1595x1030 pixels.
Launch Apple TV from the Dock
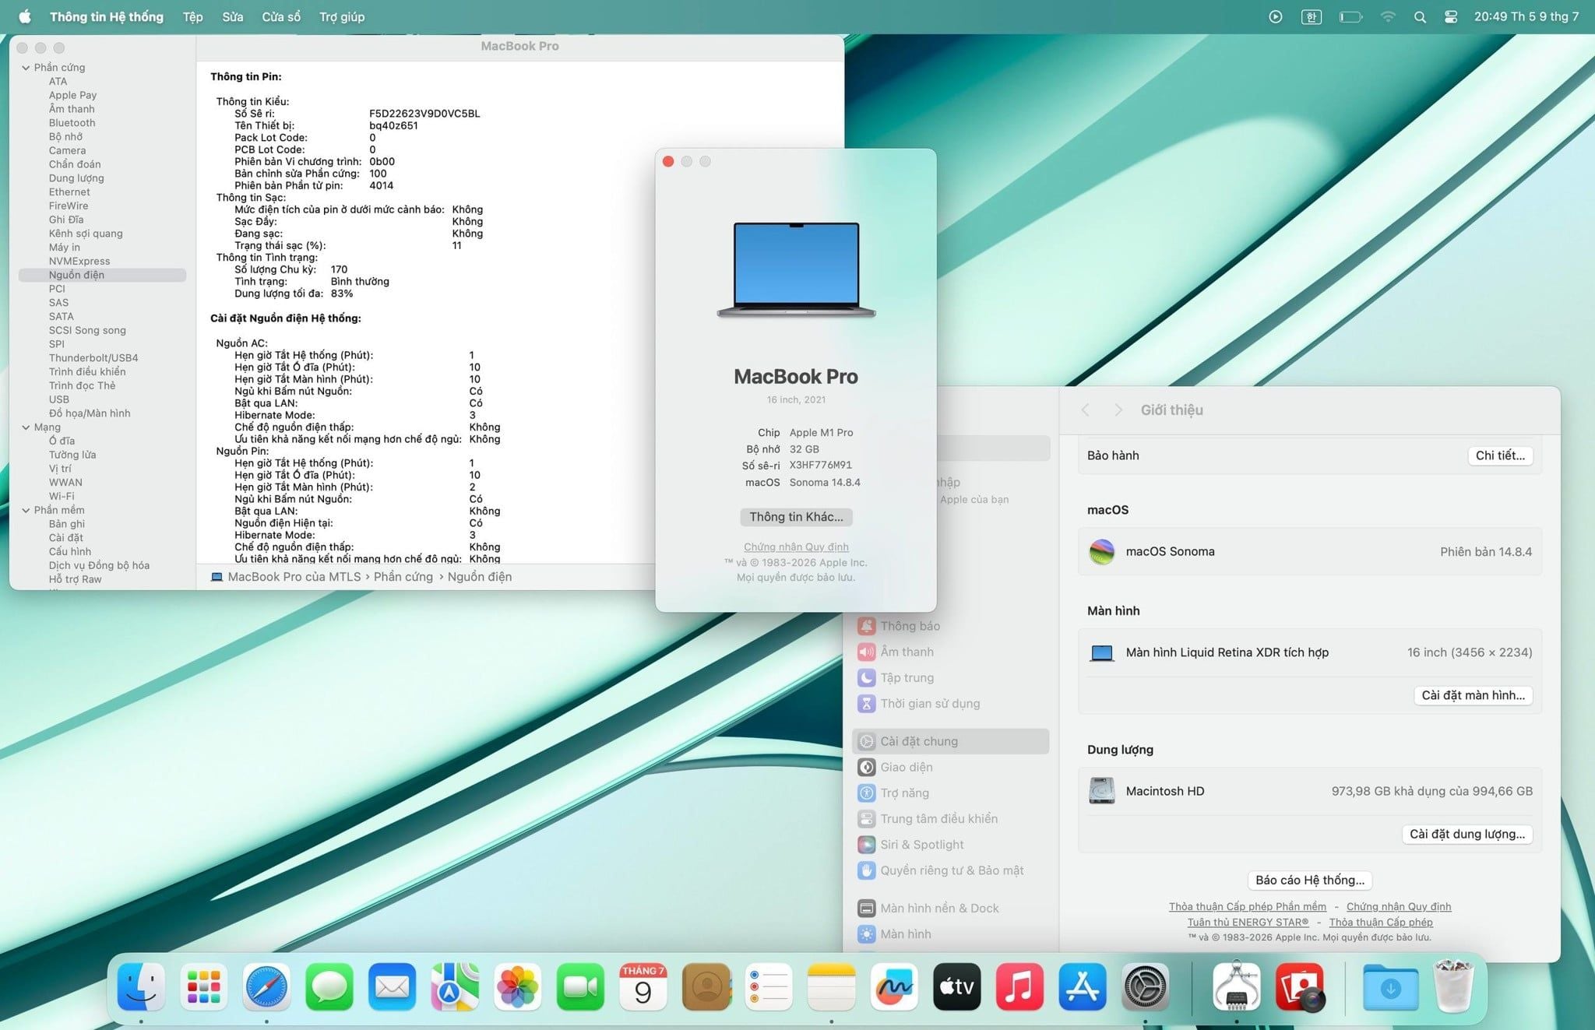[x=957, y=986]
